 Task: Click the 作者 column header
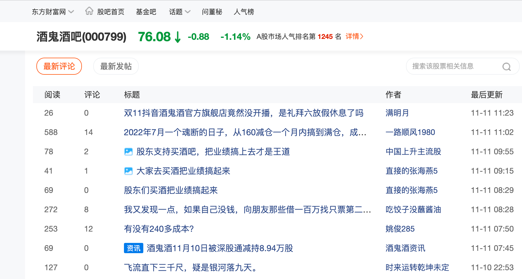click(393, 95)
